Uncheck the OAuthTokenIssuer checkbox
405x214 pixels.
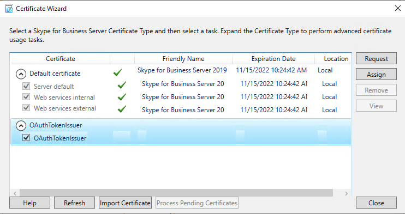[26, 138]
